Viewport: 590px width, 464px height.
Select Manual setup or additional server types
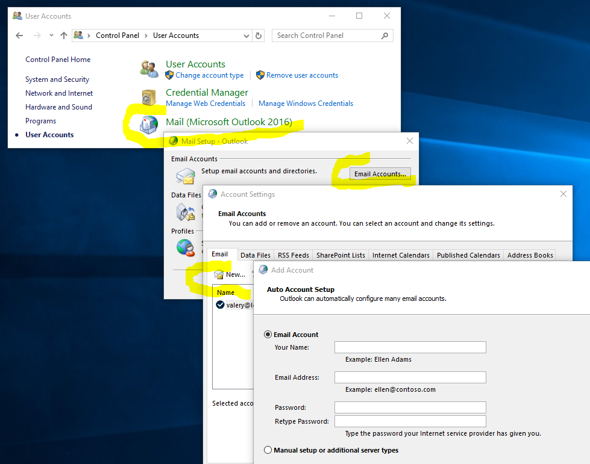[268, 450]
